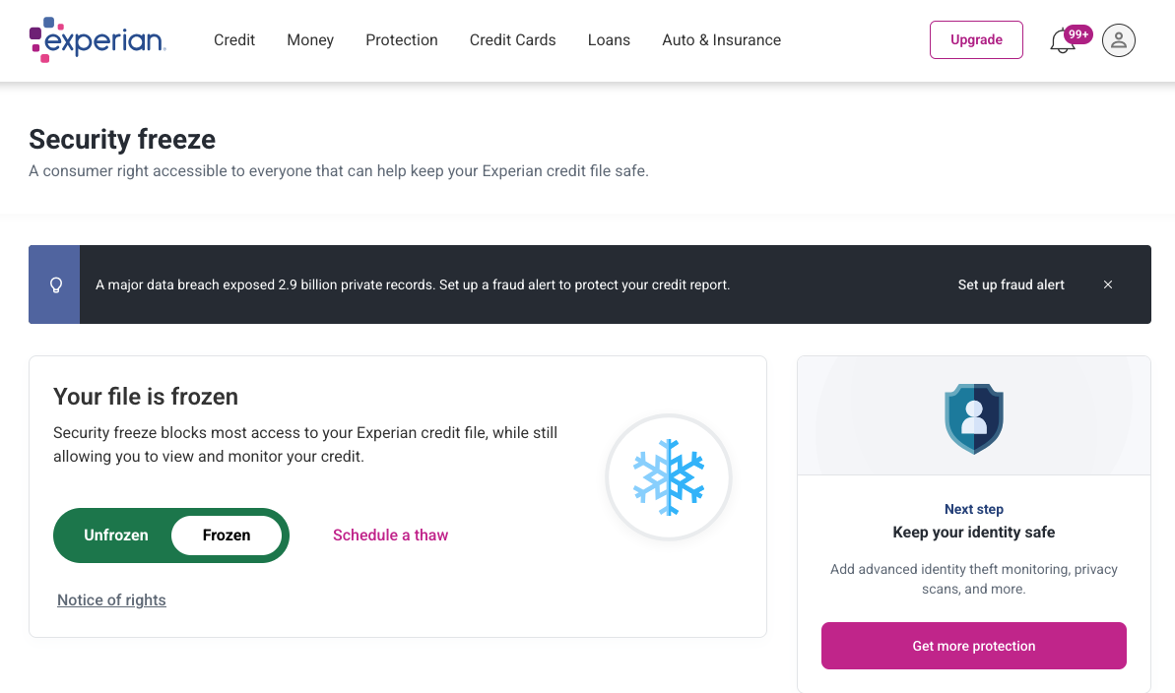The width and height of the screenshot is (1175, 693).
Task: Click the lightbulb icon in alert banner
Action: [55, 284]
